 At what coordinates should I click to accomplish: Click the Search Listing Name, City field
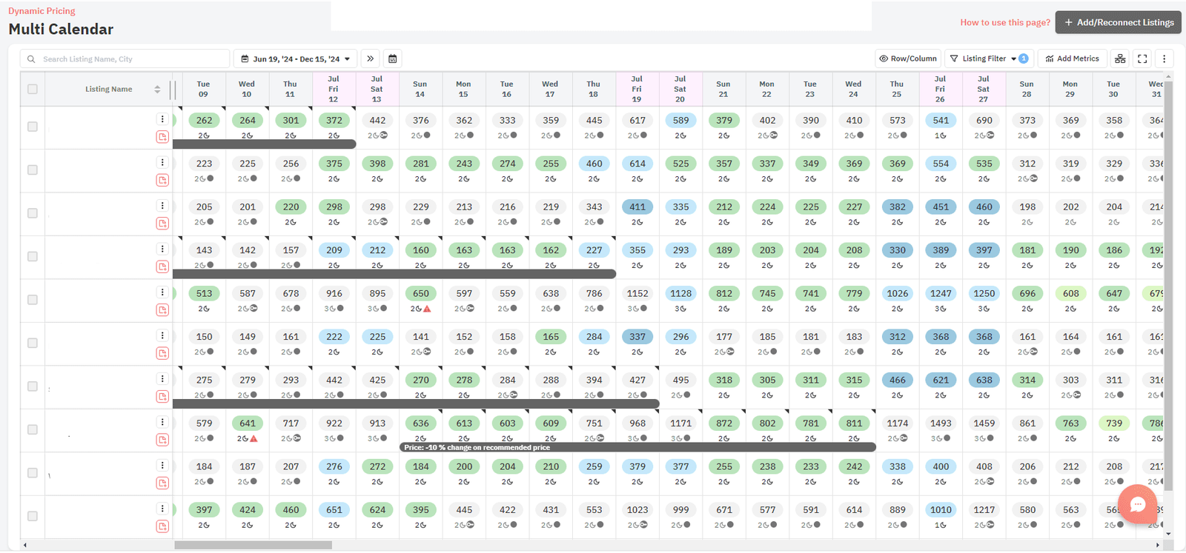(125, 58)
